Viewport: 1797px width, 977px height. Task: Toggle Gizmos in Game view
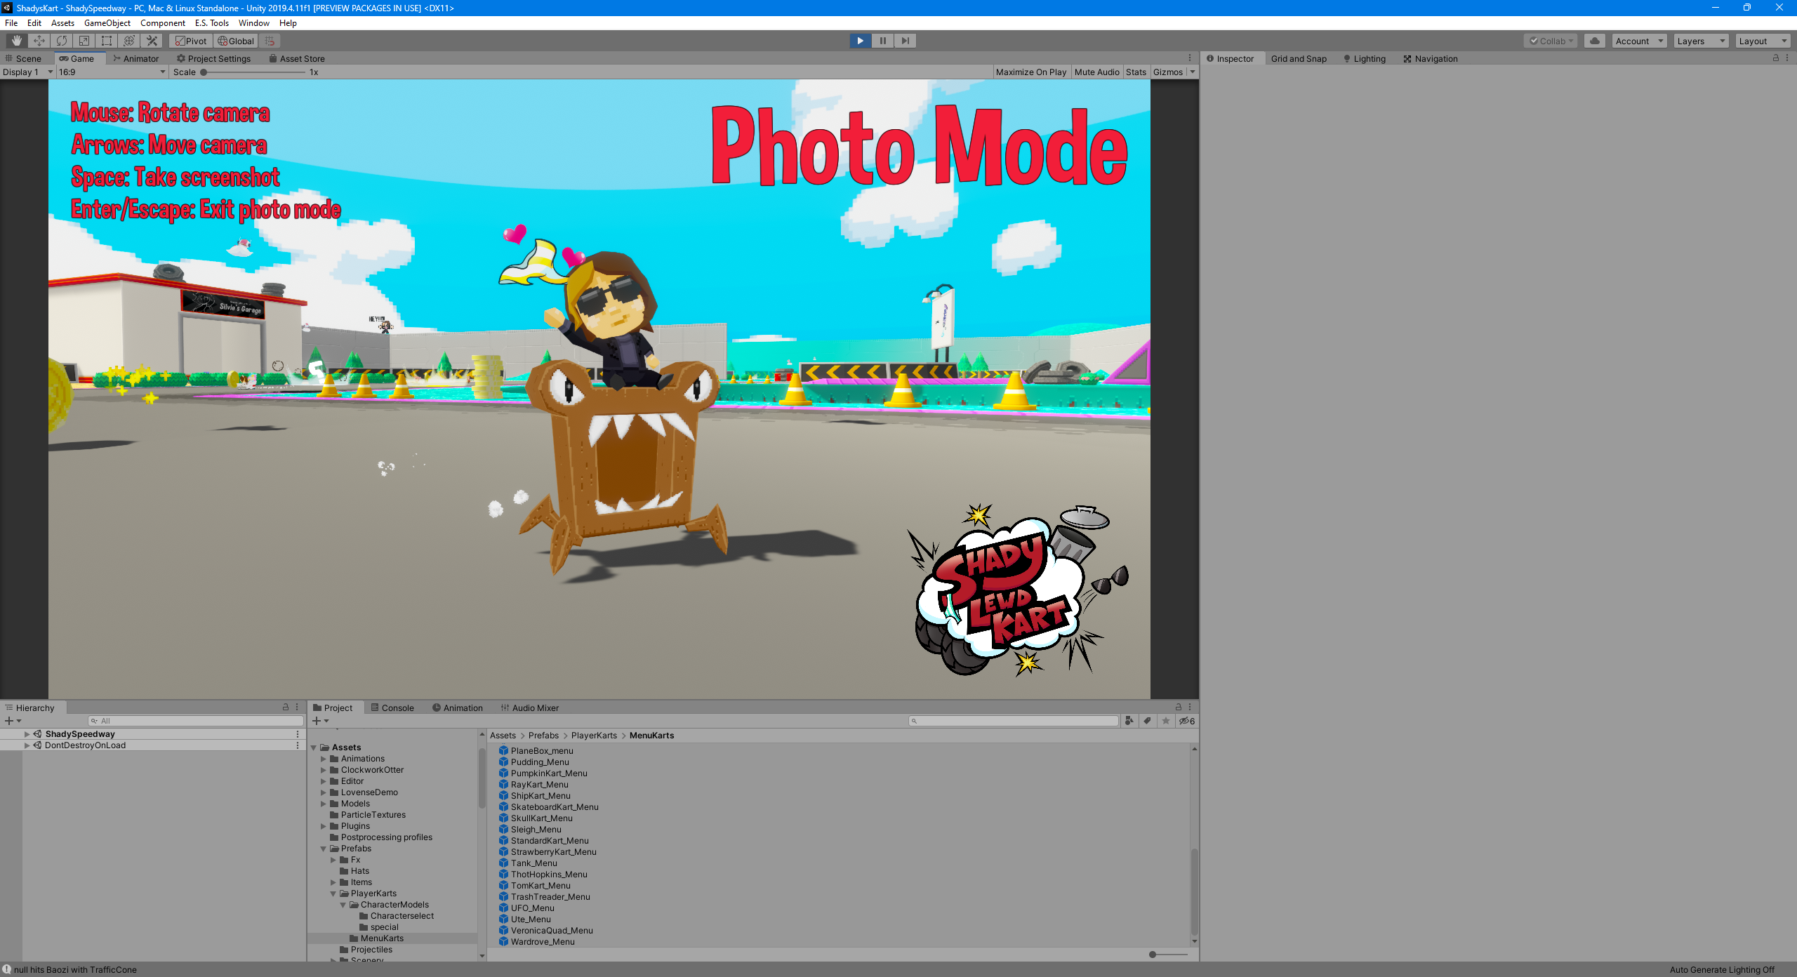1167,72
